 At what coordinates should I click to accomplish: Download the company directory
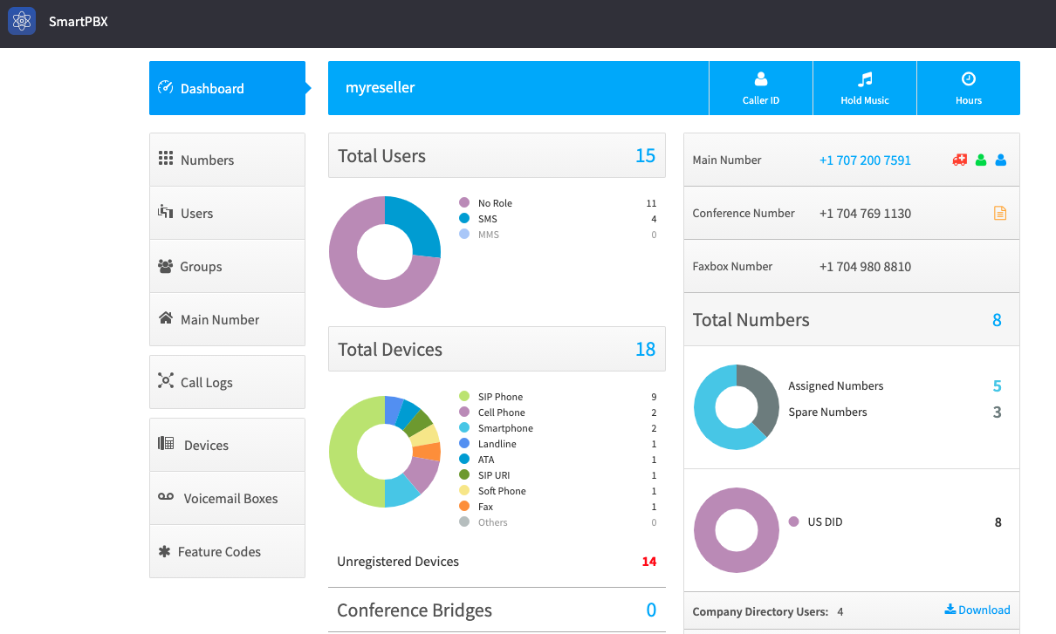(x=977, y=610)
